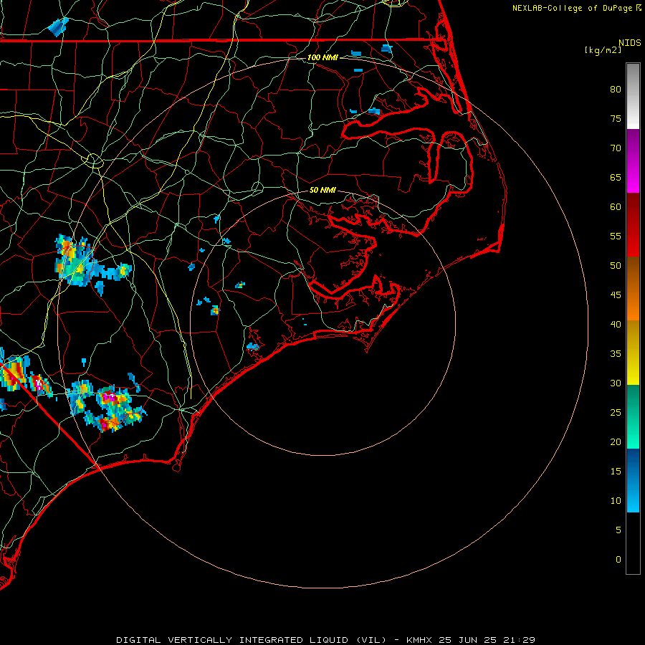Click the 25 JUN 25 21:29 timestamp
645x645 pixels.
tap(487, 640)
